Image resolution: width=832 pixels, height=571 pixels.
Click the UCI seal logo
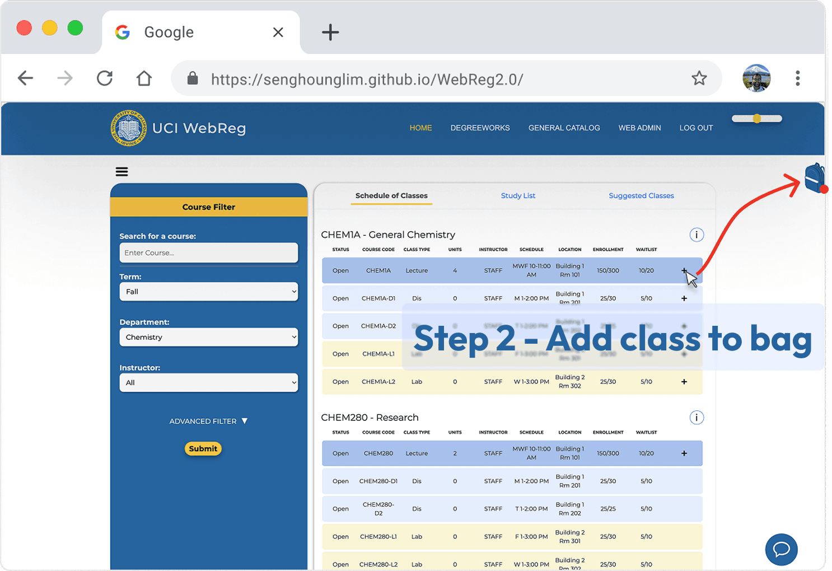tap(129, 128)
